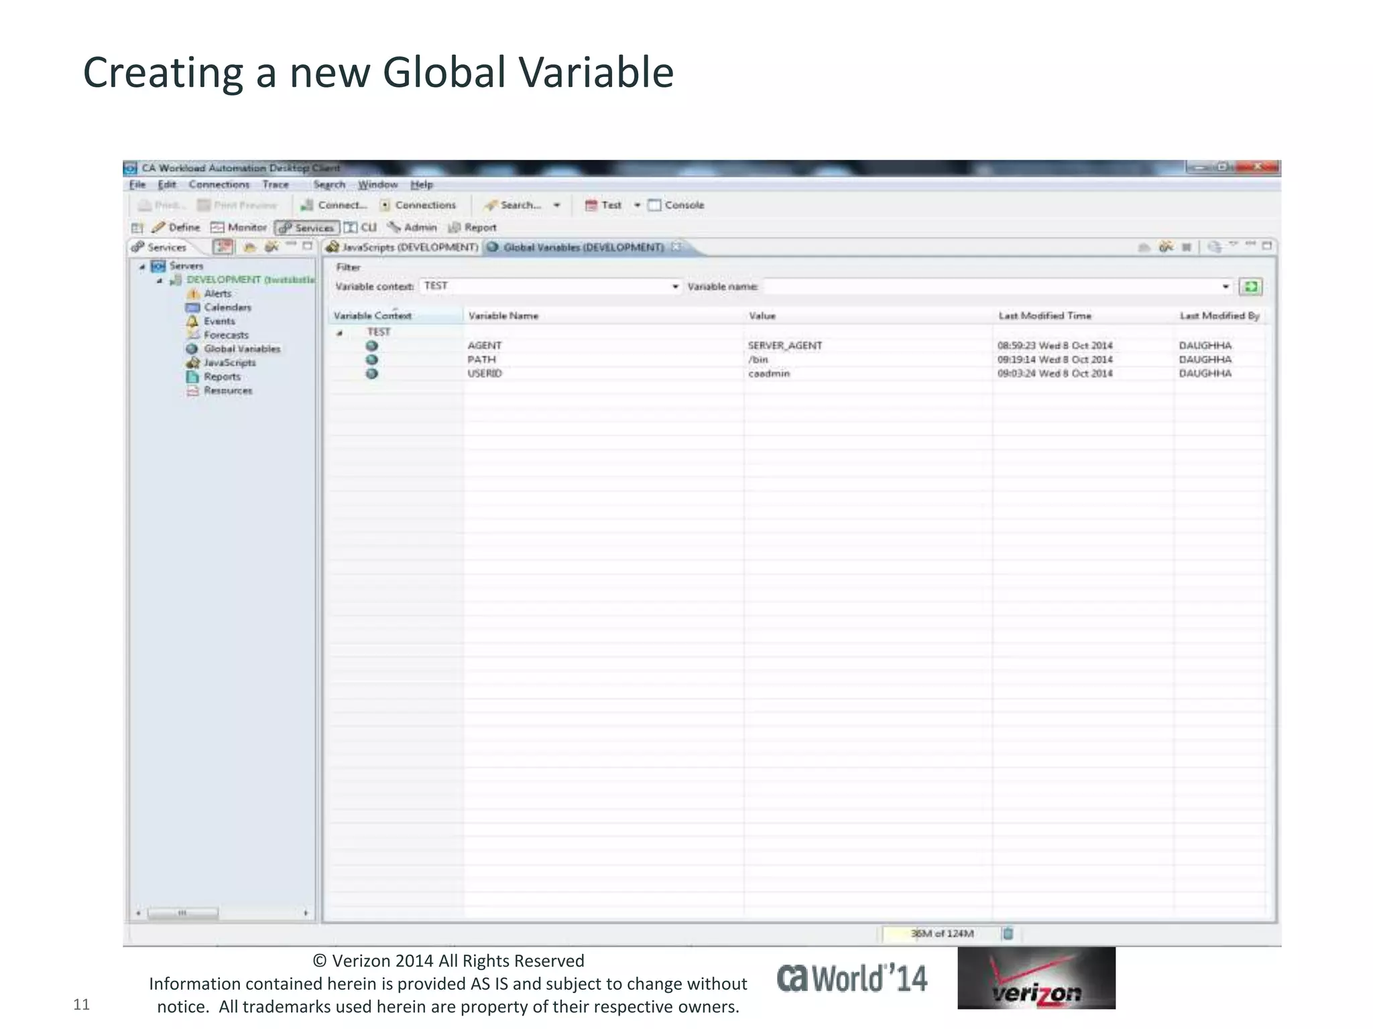The image size is (1373, 1029).
Task: Click the Search toolbar button
Action: (x=513, y=205)
